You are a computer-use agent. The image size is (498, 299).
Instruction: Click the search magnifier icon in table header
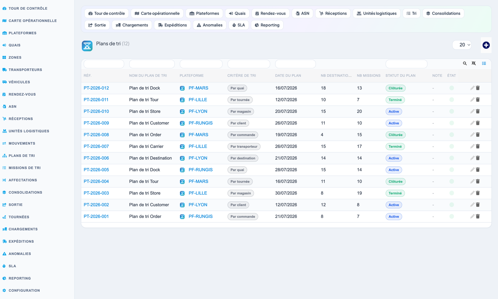(465, 63)
